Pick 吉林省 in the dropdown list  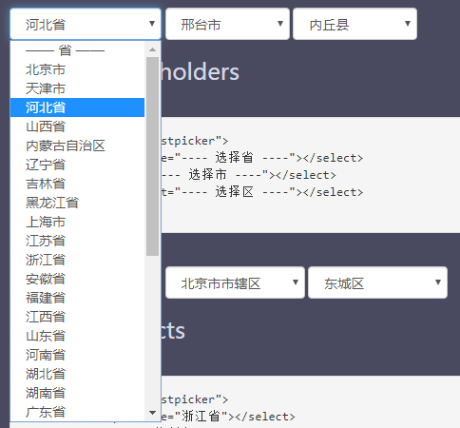[77, 184]
